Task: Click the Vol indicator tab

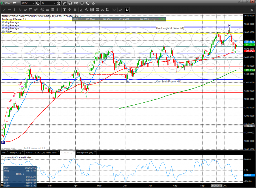Action: tap(4, 152)
